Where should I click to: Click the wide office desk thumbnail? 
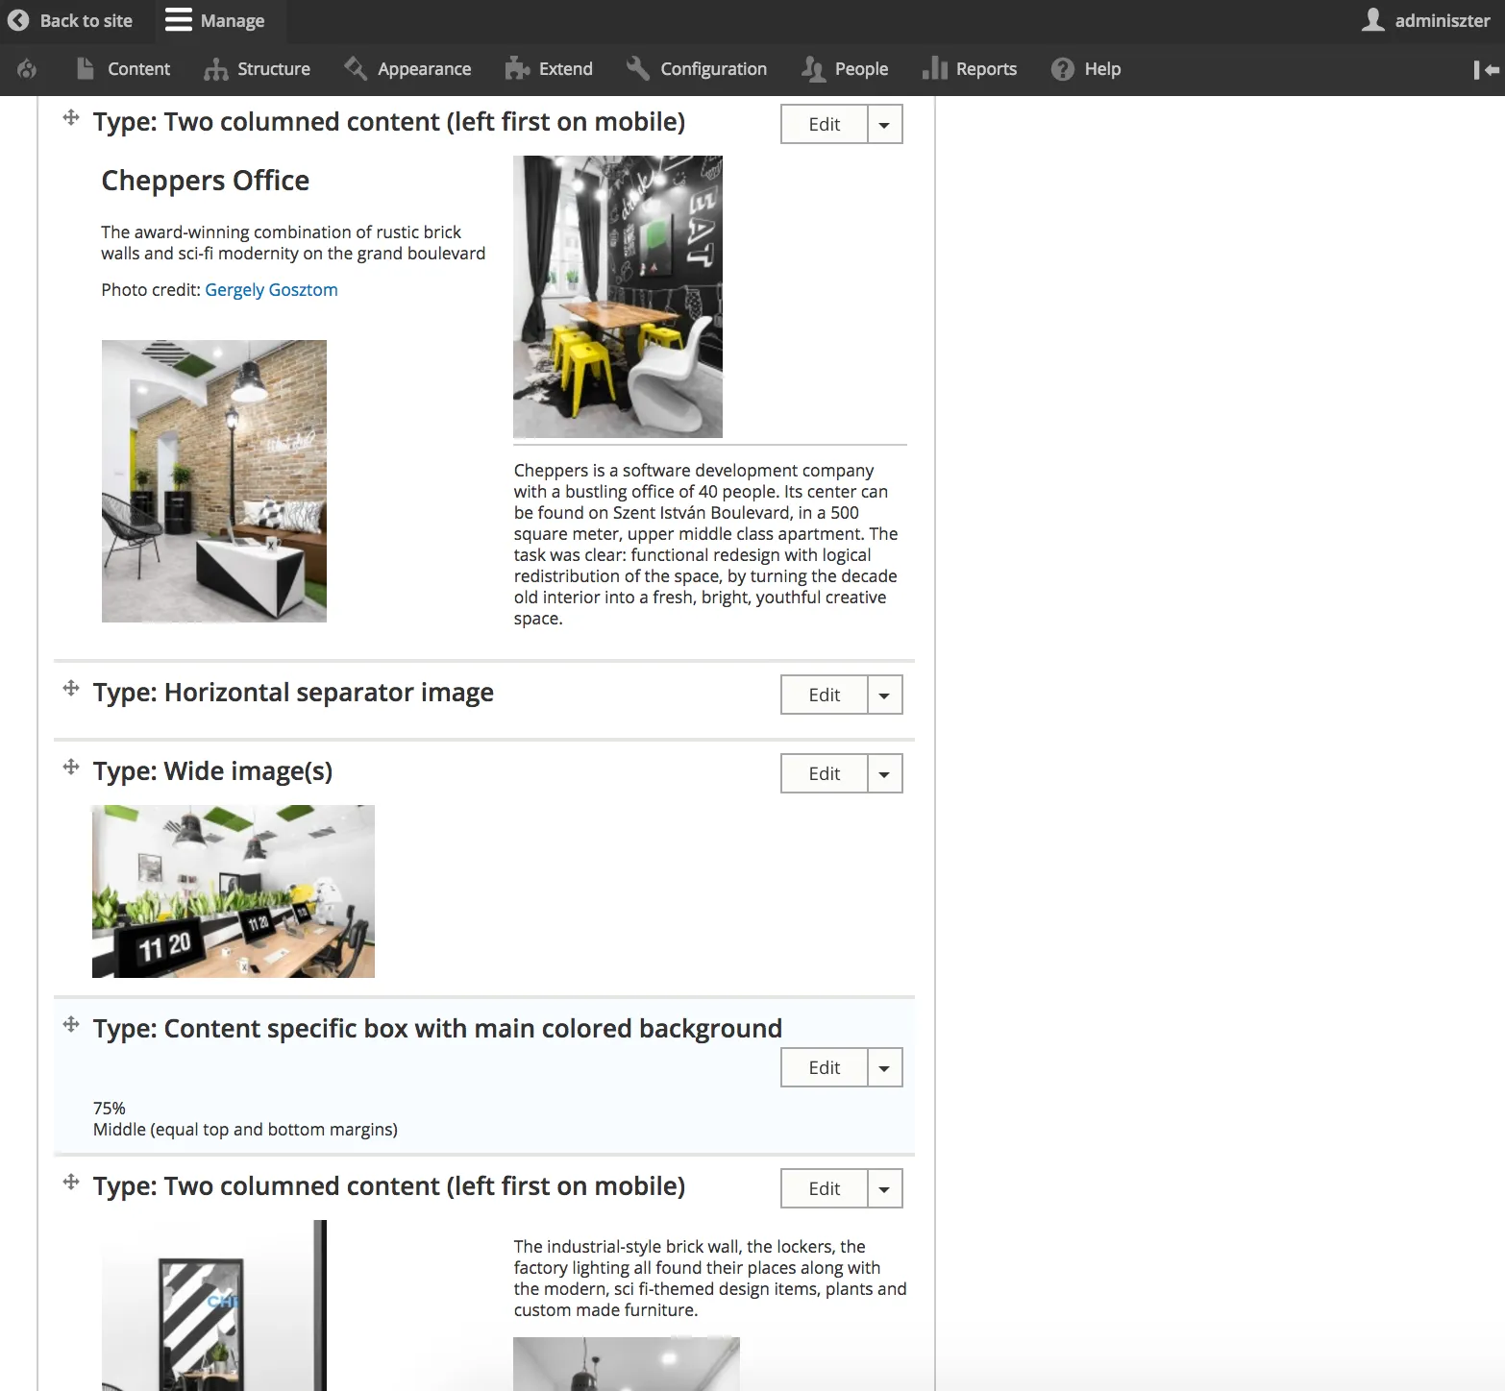pos(234,891)
